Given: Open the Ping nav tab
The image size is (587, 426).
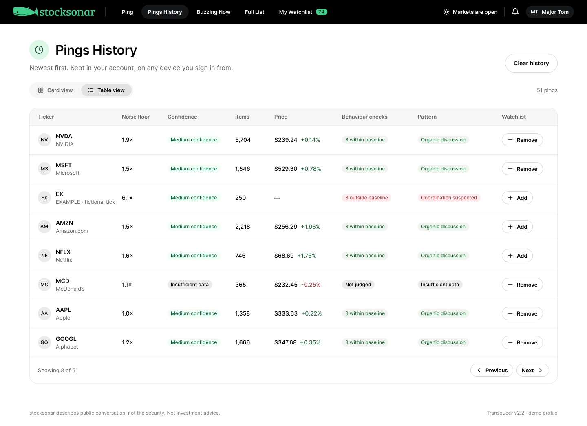Looking at the screenshot, I should (128, 12).
